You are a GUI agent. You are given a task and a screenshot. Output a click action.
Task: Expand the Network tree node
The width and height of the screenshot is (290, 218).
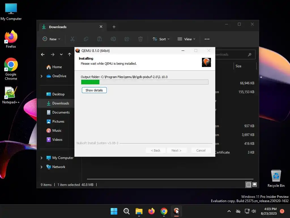41,167
